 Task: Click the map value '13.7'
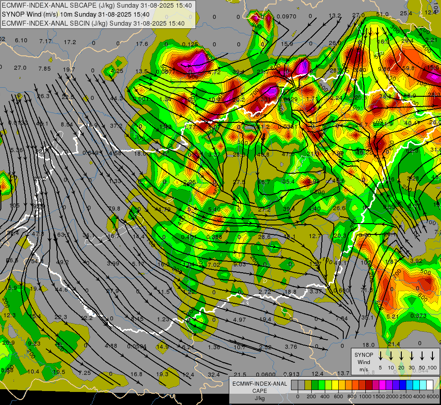point(343,373)
